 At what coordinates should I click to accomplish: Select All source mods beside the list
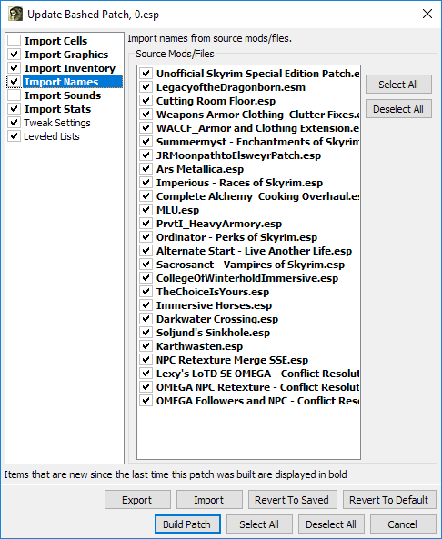tap(398, 85)
